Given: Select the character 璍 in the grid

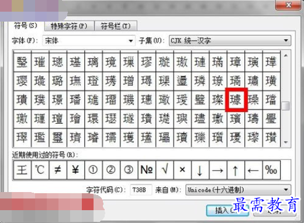Looking at the screenshot, I should click(x=271, y=62).
